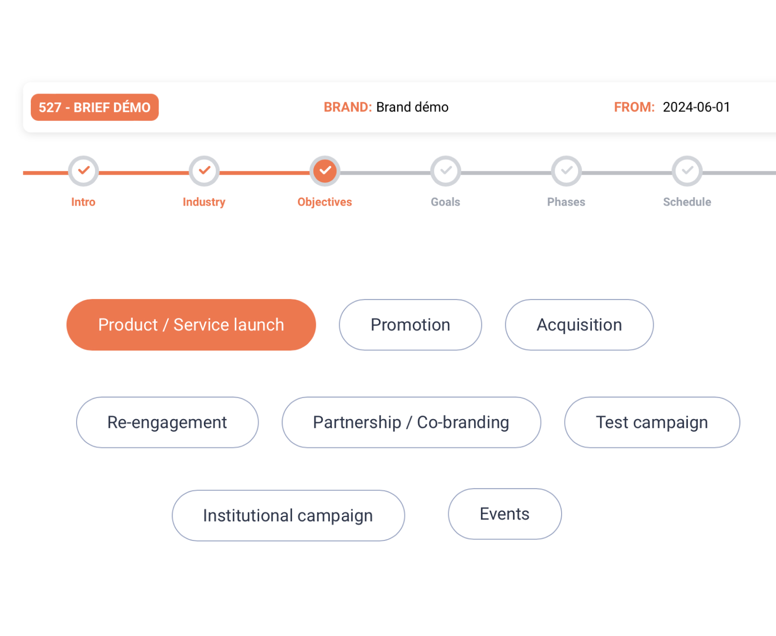Click the filled Objectives step circle
Image resolution: width=776 pixels, height=636 pixels.
click(325, 171)
